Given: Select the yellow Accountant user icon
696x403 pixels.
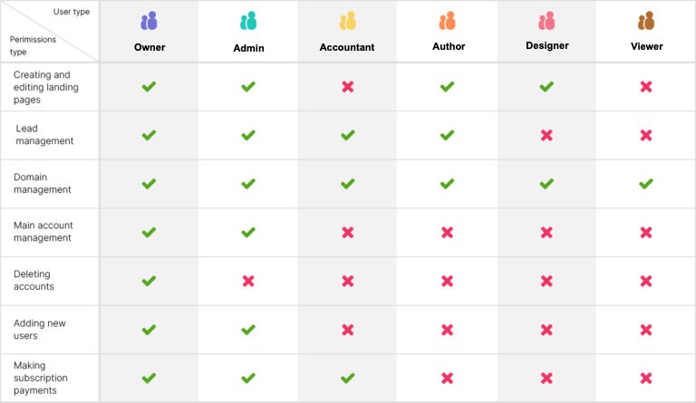Looking at the screenshot, I should [x=347, y=21].
